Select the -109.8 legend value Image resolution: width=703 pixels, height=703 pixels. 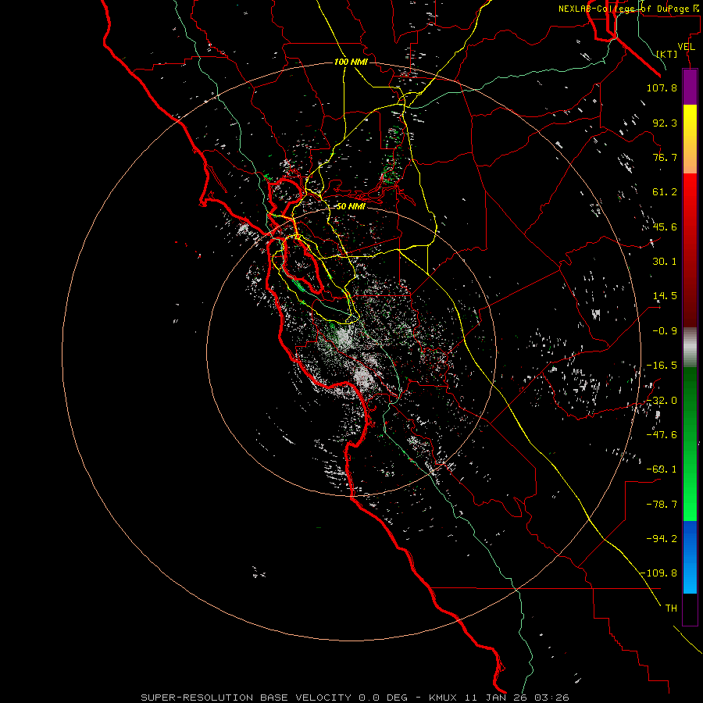[659, 573]
